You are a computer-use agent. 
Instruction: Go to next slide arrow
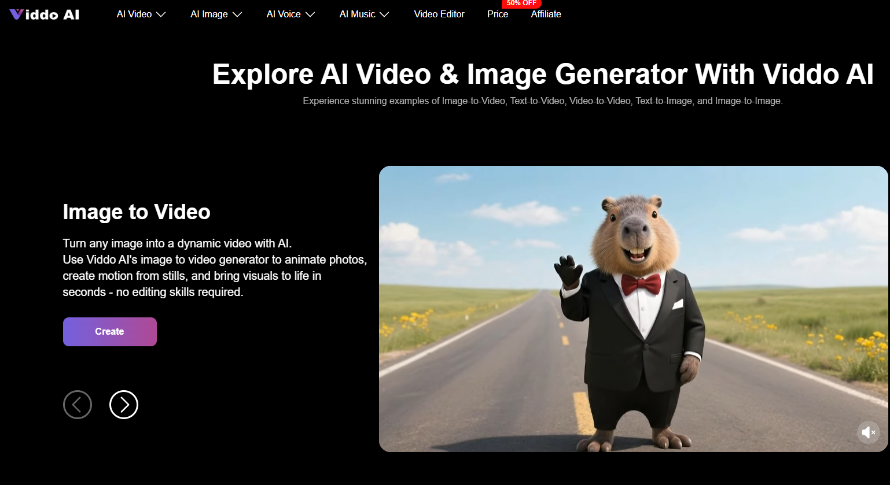tap(124, 405)
